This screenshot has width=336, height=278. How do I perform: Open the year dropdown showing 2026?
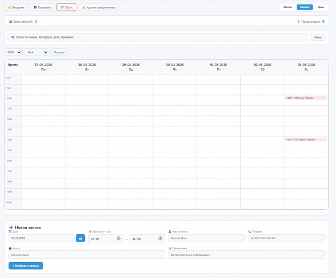[x=14, y=52]
